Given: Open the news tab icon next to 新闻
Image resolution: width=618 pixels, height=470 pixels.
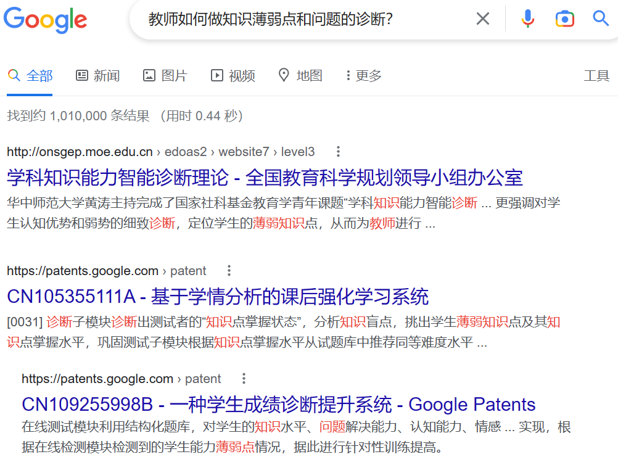Looking at the screenshot, I should click(x=81, y=75).
